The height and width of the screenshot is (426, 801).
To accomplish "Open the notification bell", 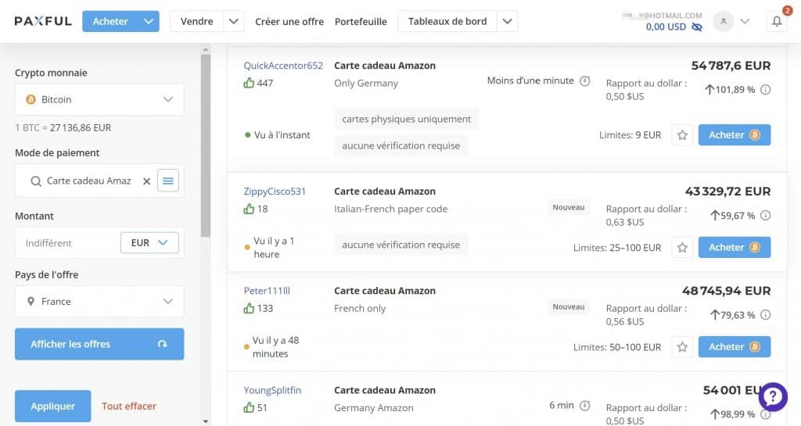I will 777,22.
